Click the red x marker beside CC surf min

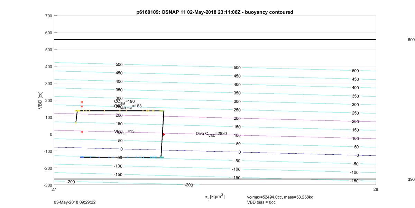(x=82, y=107)
